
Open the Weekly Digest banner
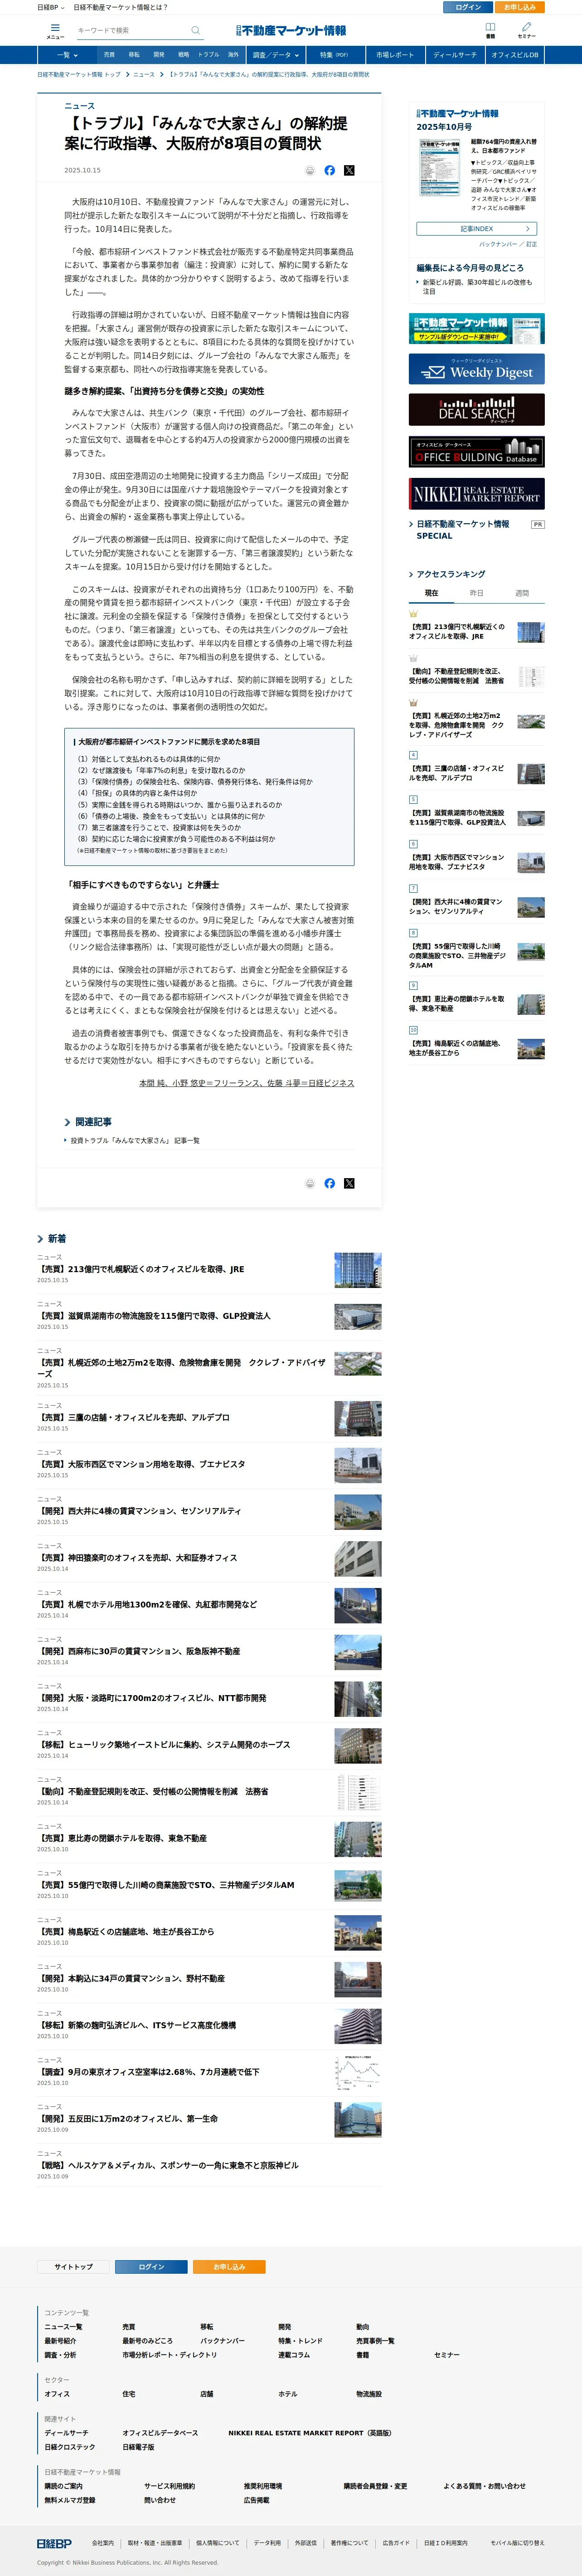(x=476, y=369)
